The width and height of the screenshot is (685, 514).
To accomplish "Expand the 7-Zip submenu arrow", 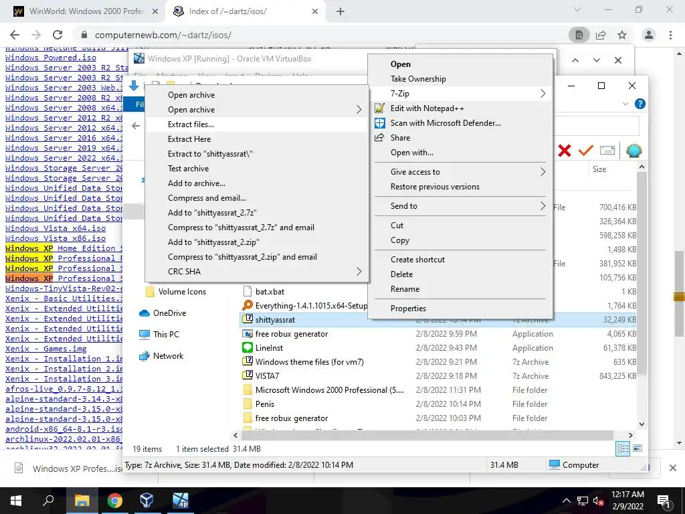I will point(543,94).
